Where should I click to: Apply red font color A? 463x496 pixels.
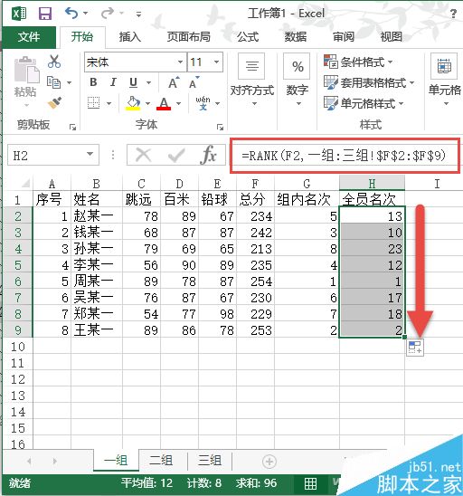click(164, 103)
